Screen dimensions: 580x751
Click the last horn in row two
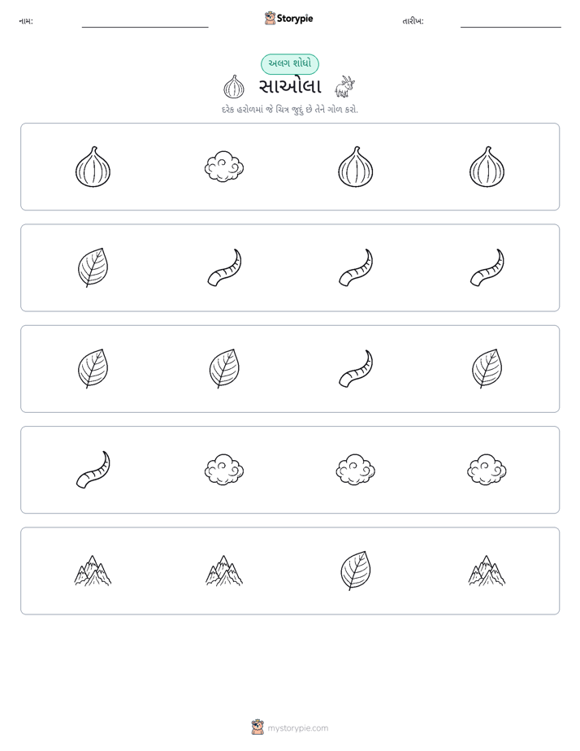(487, 267)
